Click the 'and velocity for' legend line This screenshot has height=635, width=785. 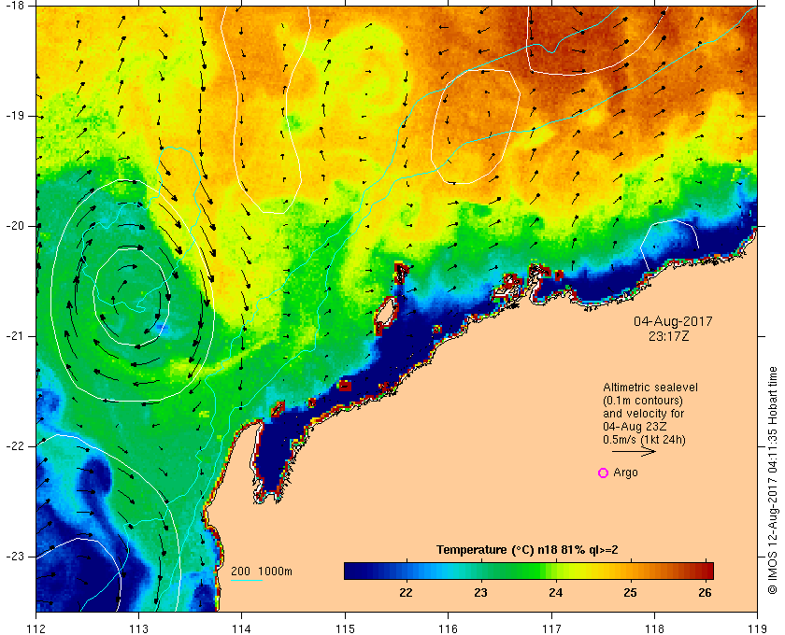643,414
